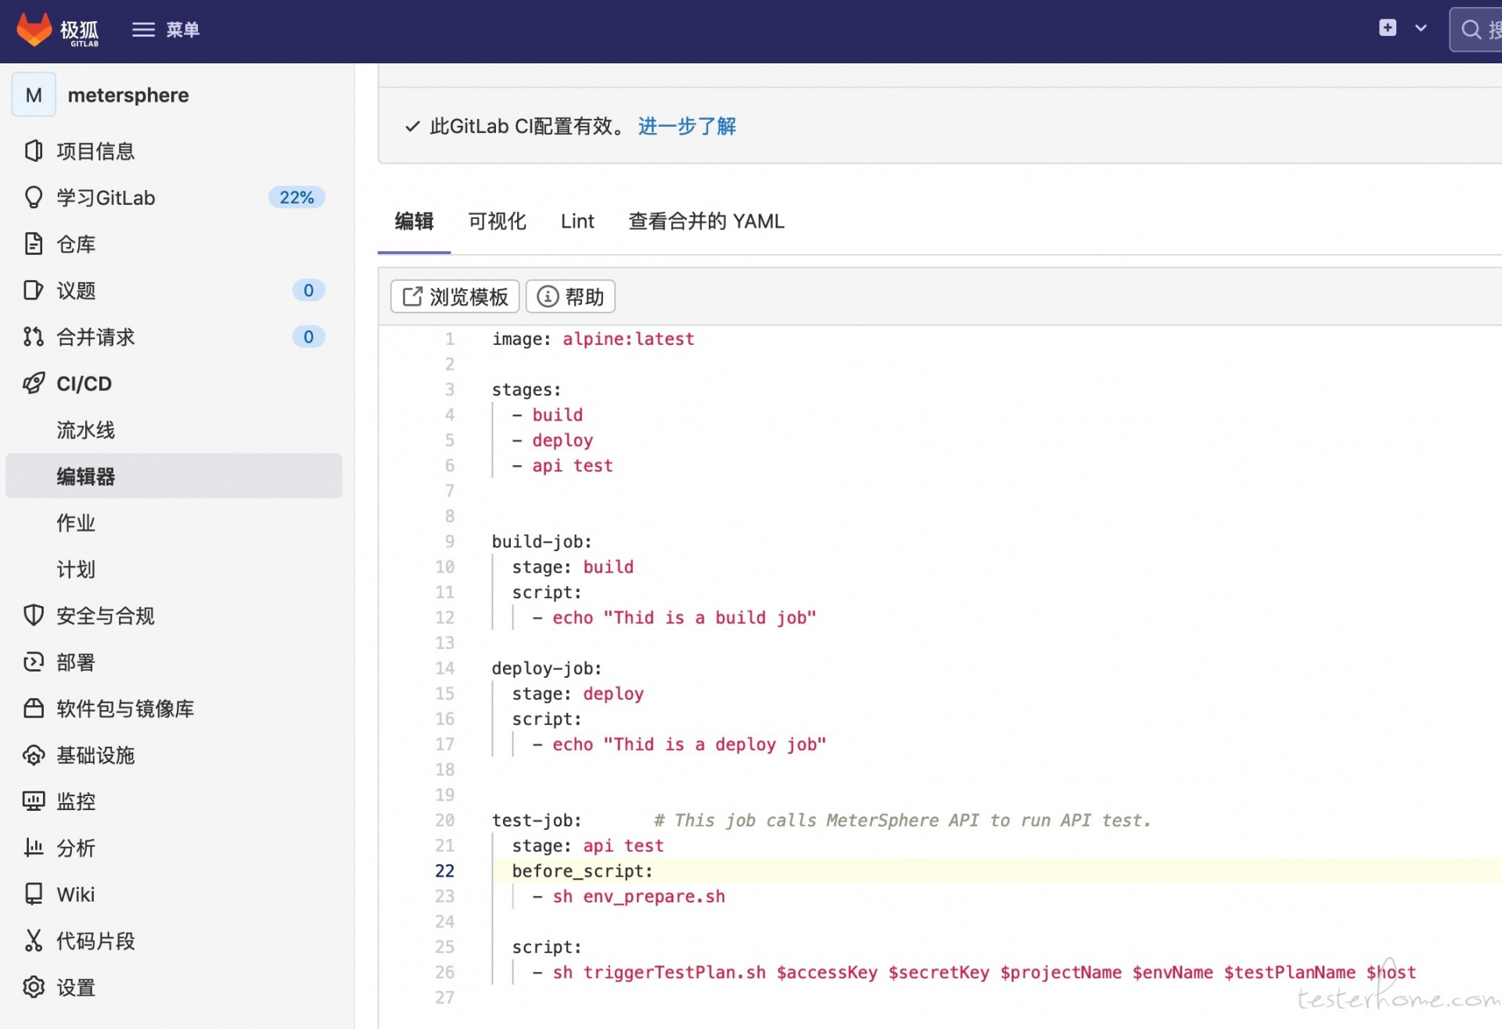Click the snippets scissors icon
This screenshot has width=1502, height=1029.
coord(34,941)
